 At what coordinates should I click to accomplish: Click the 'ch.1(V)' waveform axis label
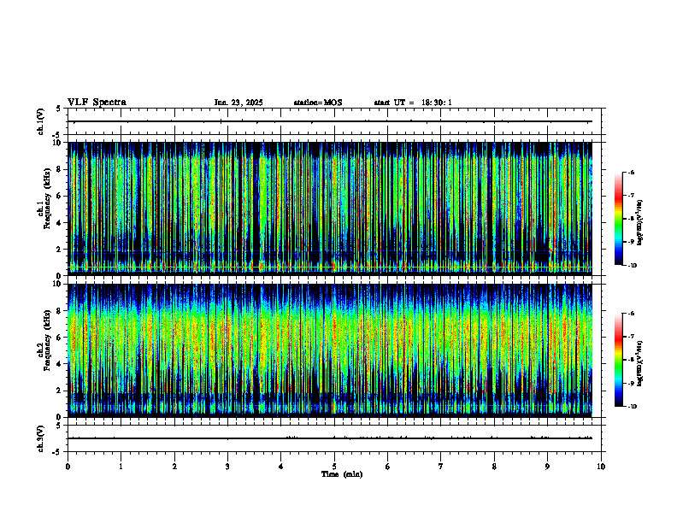coord(40,121)
